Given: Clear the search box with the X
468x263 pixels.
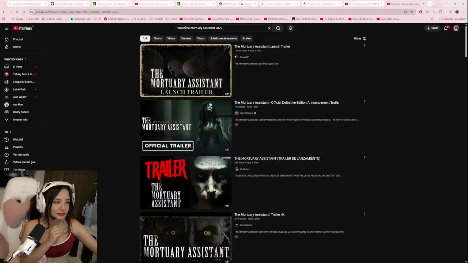Looking at the screenshot, I should (269, 28).
